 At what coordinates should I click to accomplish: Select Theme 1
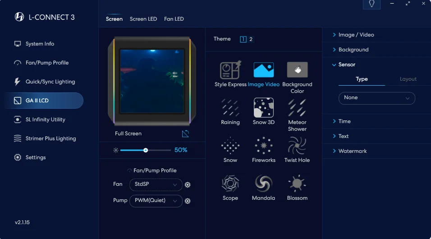pos(243,39)
